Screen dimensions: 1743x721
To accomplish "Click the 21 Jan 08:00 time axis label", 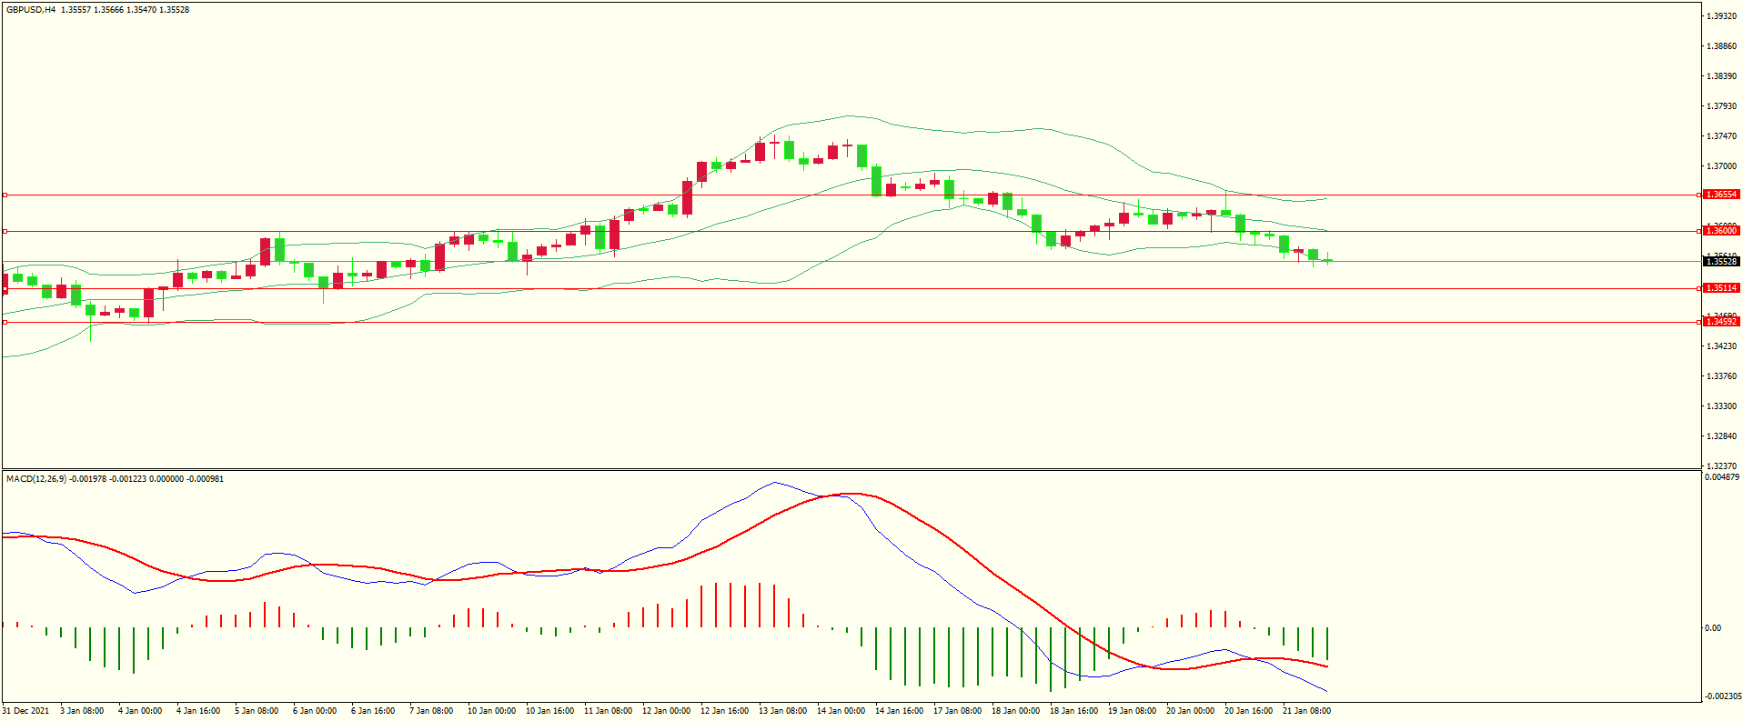I will 1306,711.
